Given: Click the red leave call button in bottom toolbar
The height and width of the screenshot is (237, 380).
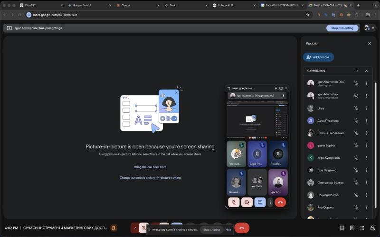Looking at the screenshot, I should point(242,228).
